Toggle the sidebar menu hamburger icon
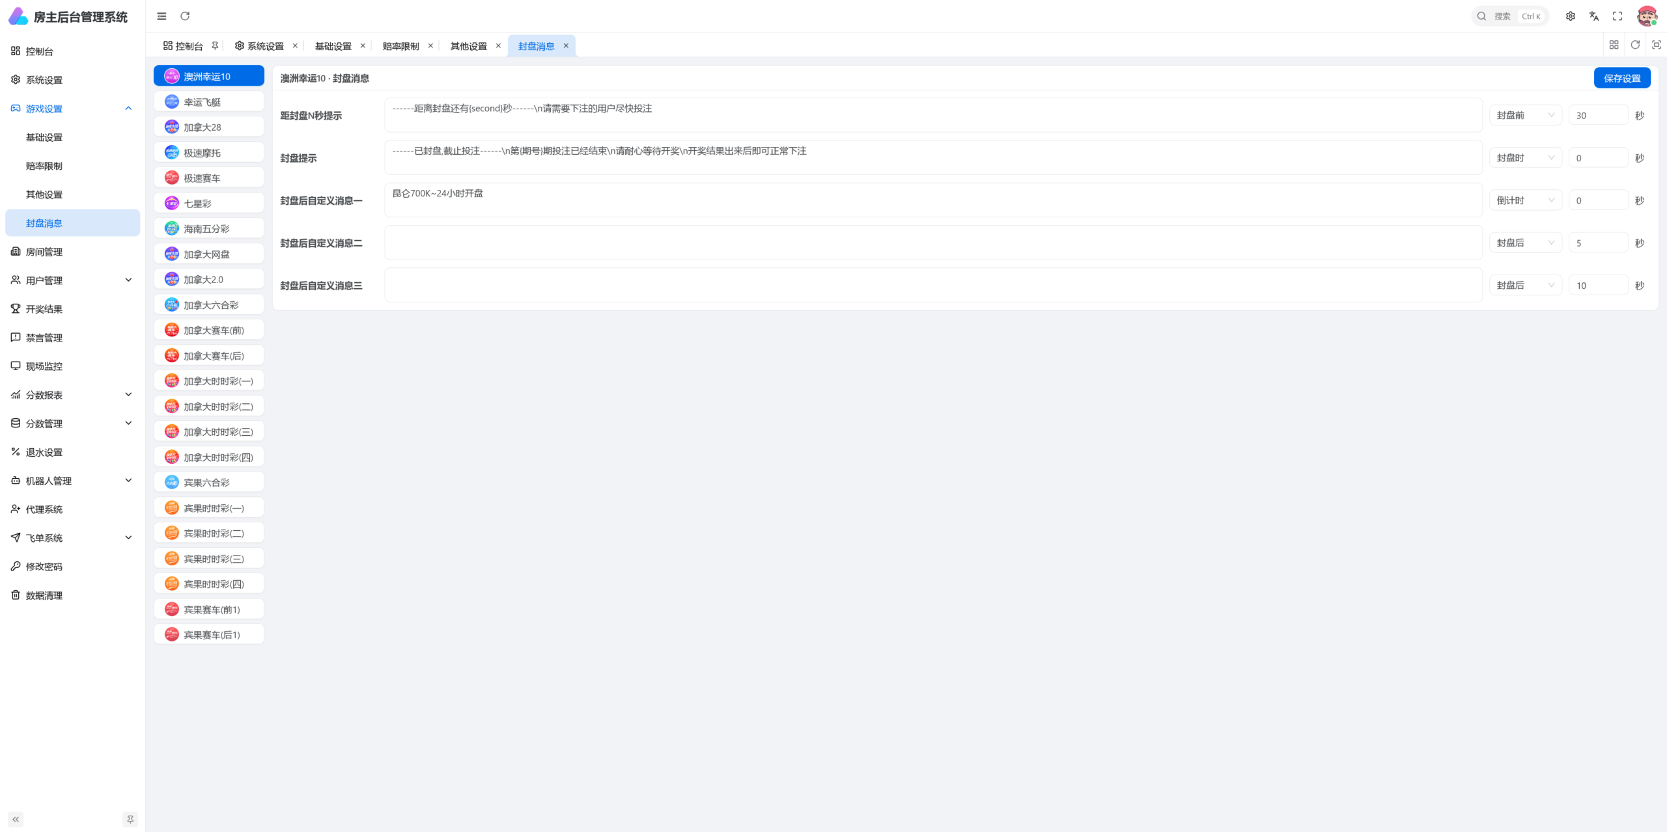The width and height of the screenshot is (1667, 832). coord(161,16)
